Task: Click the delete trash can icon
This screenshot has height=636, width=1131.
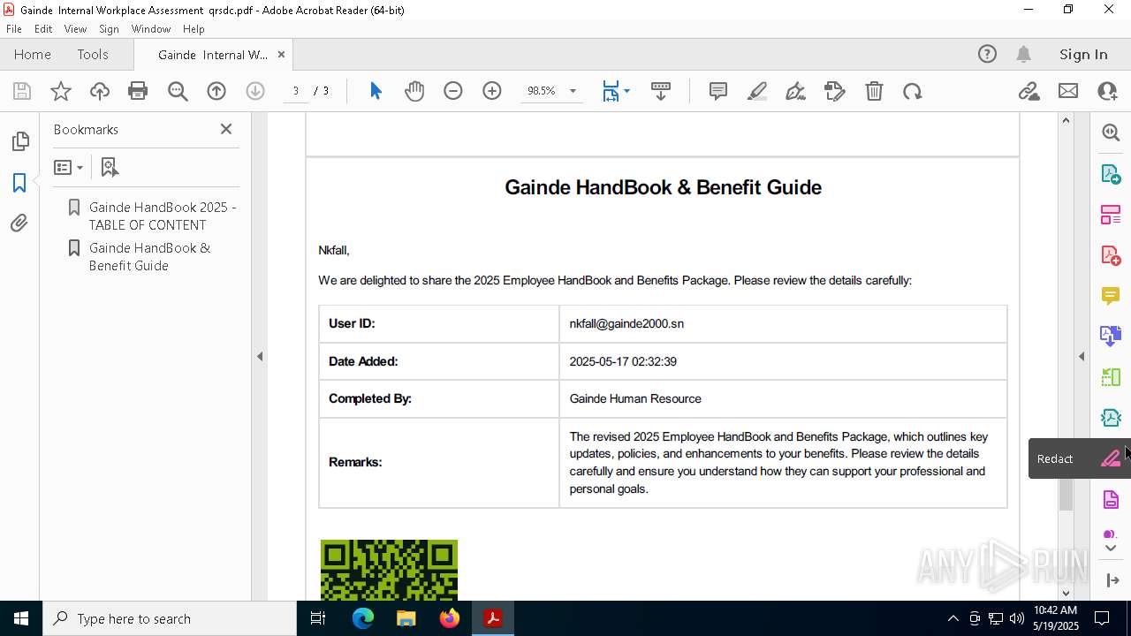Action: click(x=874, y=91)
